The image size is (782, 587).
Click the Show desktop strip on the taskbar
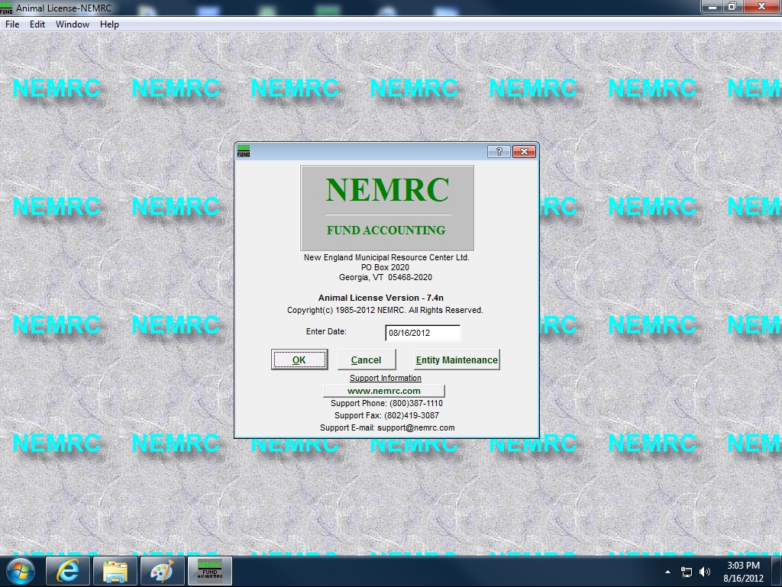[778, 572]
